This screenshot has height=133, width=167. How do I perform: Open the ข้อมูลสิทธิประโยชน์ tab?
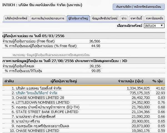tap(105, 19)
